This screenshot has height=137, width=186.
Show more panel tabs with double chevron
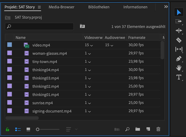166,6
